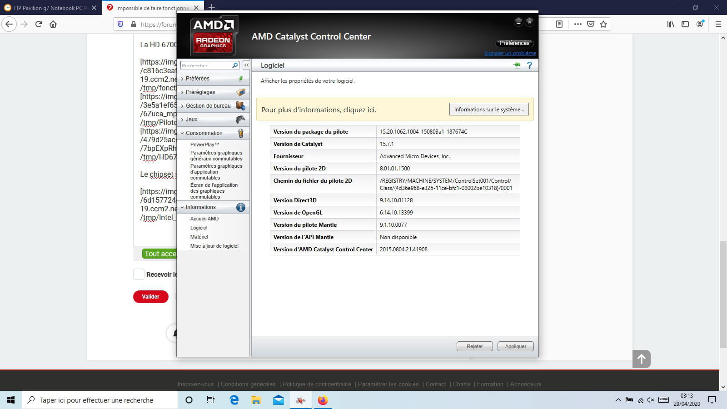Select PowerPlay in sidebar
Viewport: 727px width, 409px height.
pyautogui.click(x=204, y=145)
